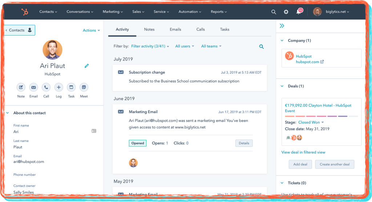Create a Note for the contact

click(x=21, y=87)
